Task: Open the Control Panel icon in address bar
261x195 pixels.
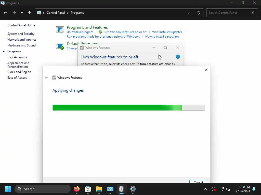Action: pyautogui.click(x=39, y=13)
